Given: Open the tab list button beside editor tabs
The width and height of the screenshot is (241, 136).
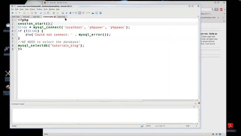Looking at the screenshot, I should click(198, 17).
